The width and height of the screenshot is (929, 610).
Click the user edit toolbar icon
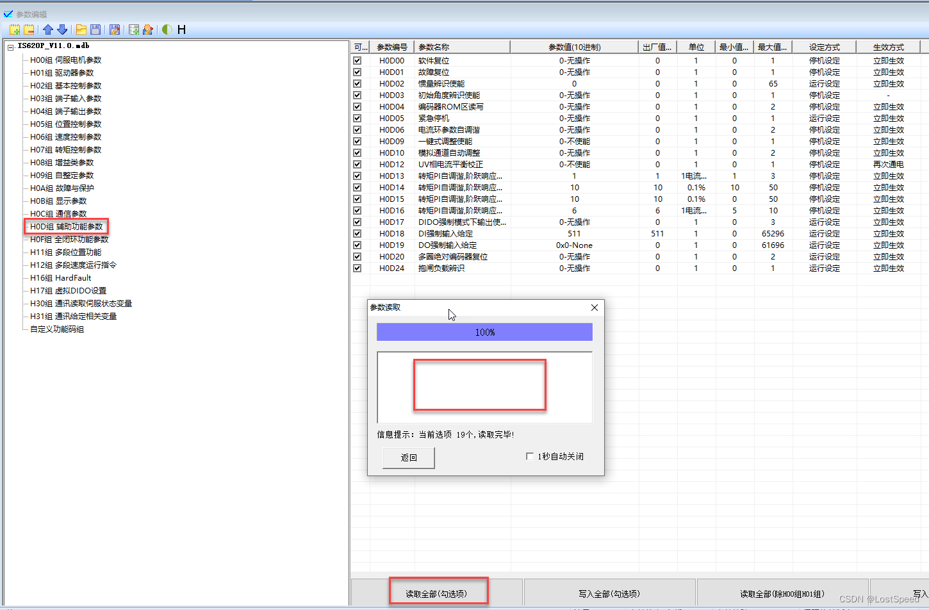(x=148, y=29)
